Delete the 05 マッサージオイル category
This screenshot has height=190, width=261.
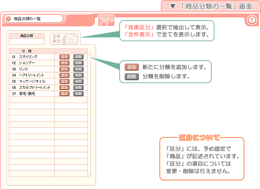[78, 81]
